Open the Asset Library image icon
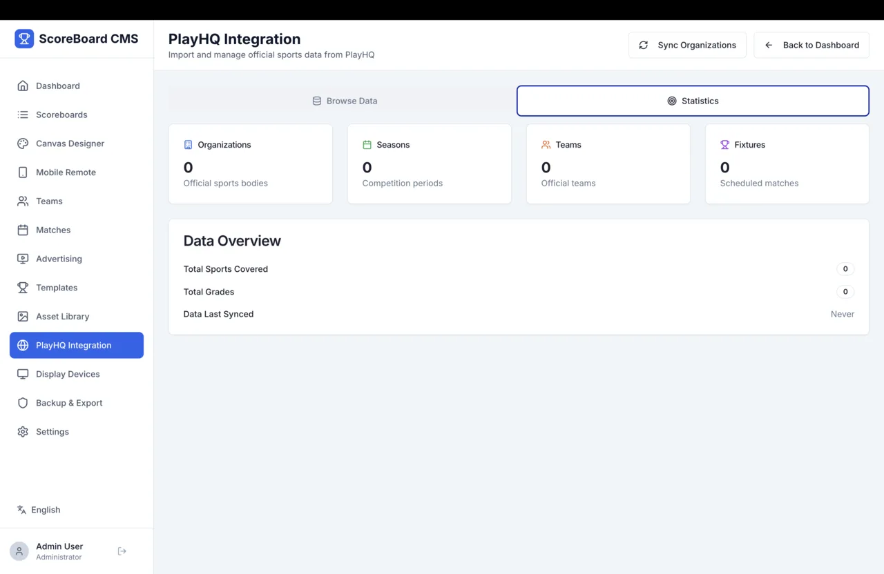 pos(21,316)
